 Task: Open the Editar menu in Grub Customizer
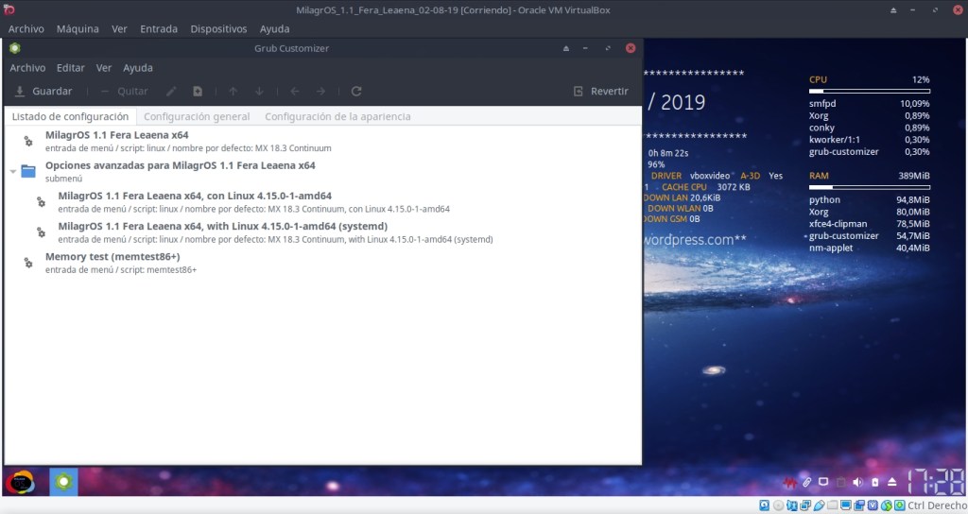(70, 68)
